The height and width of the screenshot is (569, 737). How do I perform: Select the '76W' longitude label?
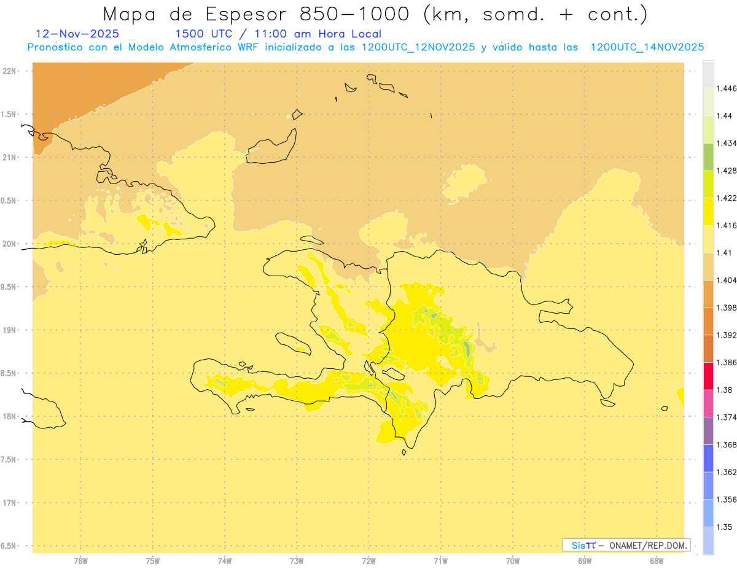[x=81, y=561]
